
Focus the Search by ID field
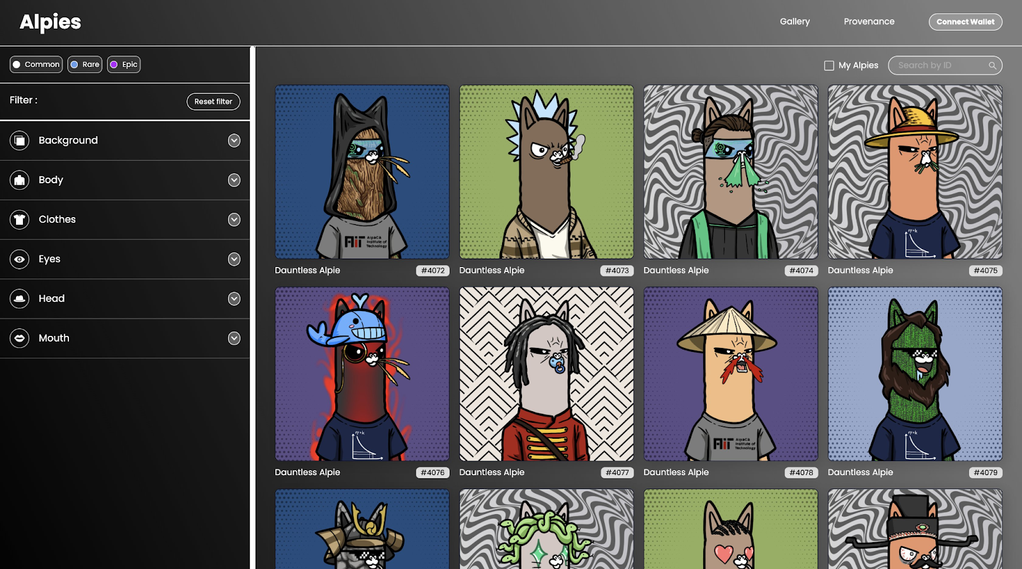945,65
